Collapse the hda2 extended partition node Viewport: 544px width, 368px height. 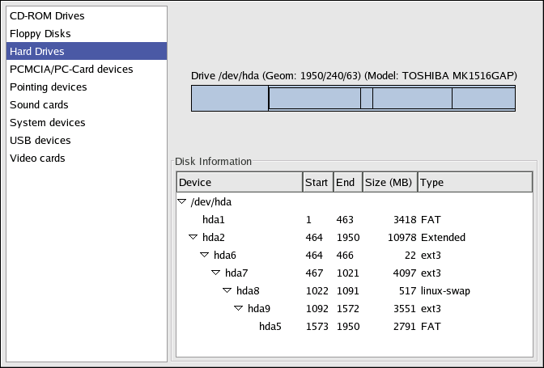[x=193, y=238]
